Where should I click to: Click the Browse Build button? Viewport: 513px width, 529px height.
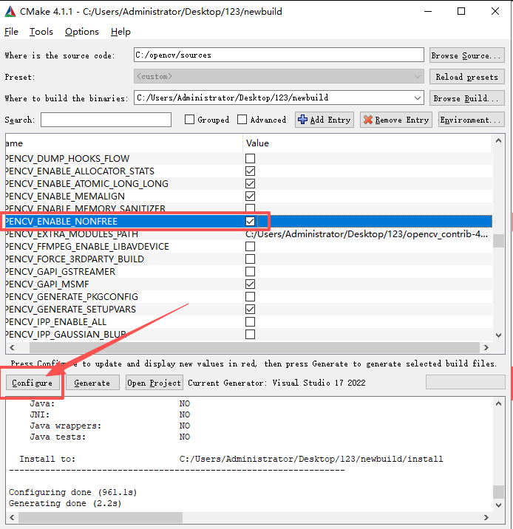(x=467, y=98)
